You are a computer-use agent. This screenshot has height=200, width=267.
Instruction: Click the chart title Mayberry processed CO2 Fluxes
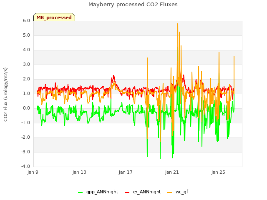click(133, 5)
